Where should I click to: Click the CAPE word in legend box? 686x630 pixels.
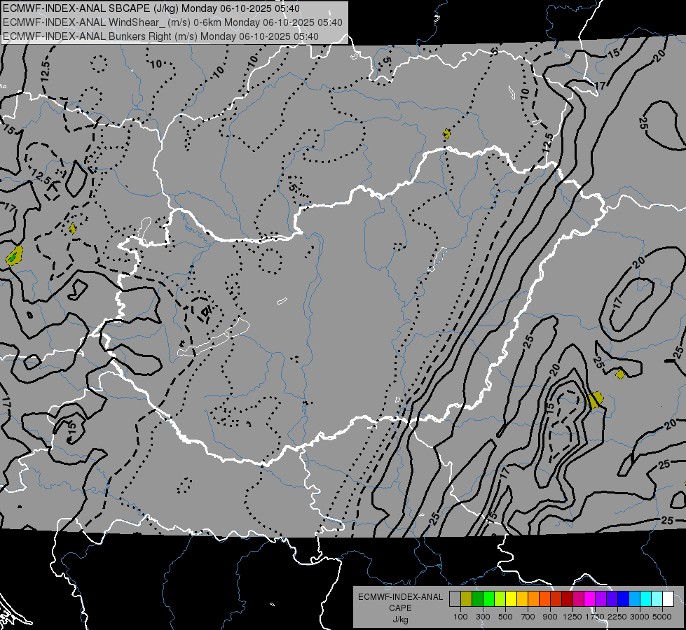(400, 608)
